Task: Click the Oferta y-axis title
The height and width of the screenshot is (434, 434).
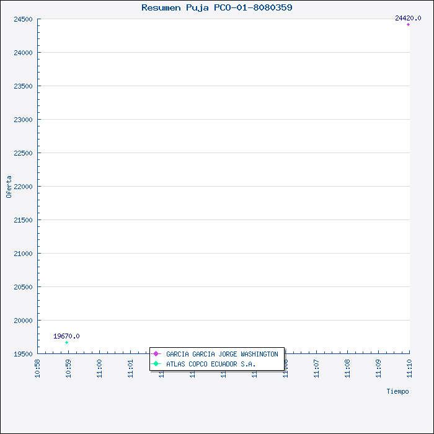Action: (x=9, y=187)
